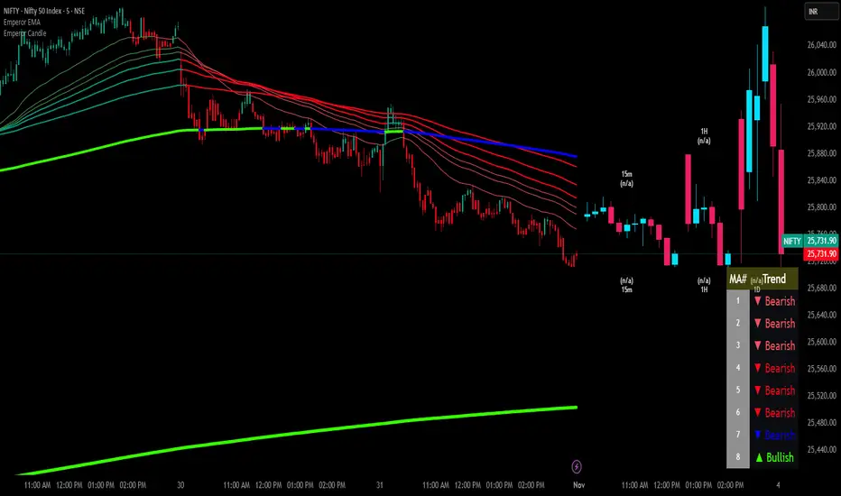Click the 25,560.00 price axis label

[822, 369]
